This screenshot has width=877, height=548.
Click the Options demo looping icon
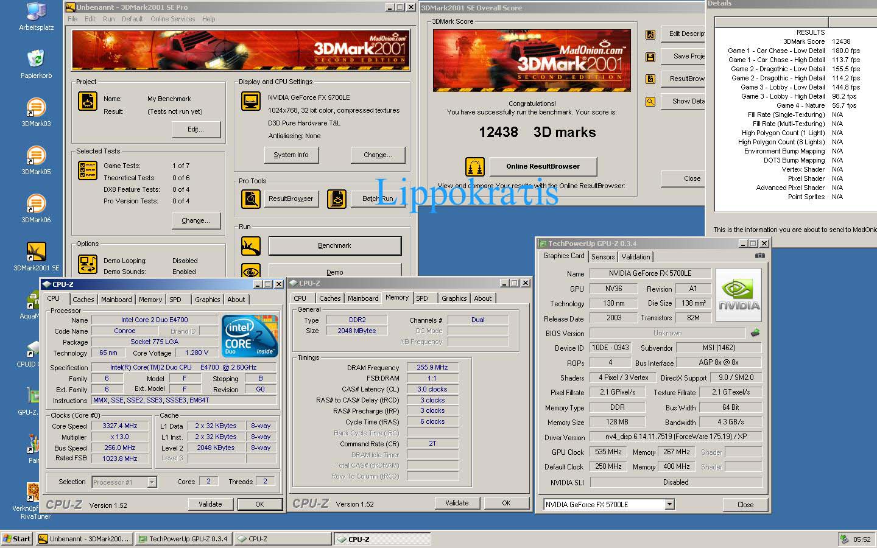click(x=88, y=264)
